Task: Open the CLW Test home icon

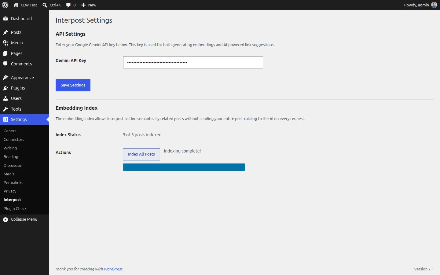Action: (x=16, y=5)
